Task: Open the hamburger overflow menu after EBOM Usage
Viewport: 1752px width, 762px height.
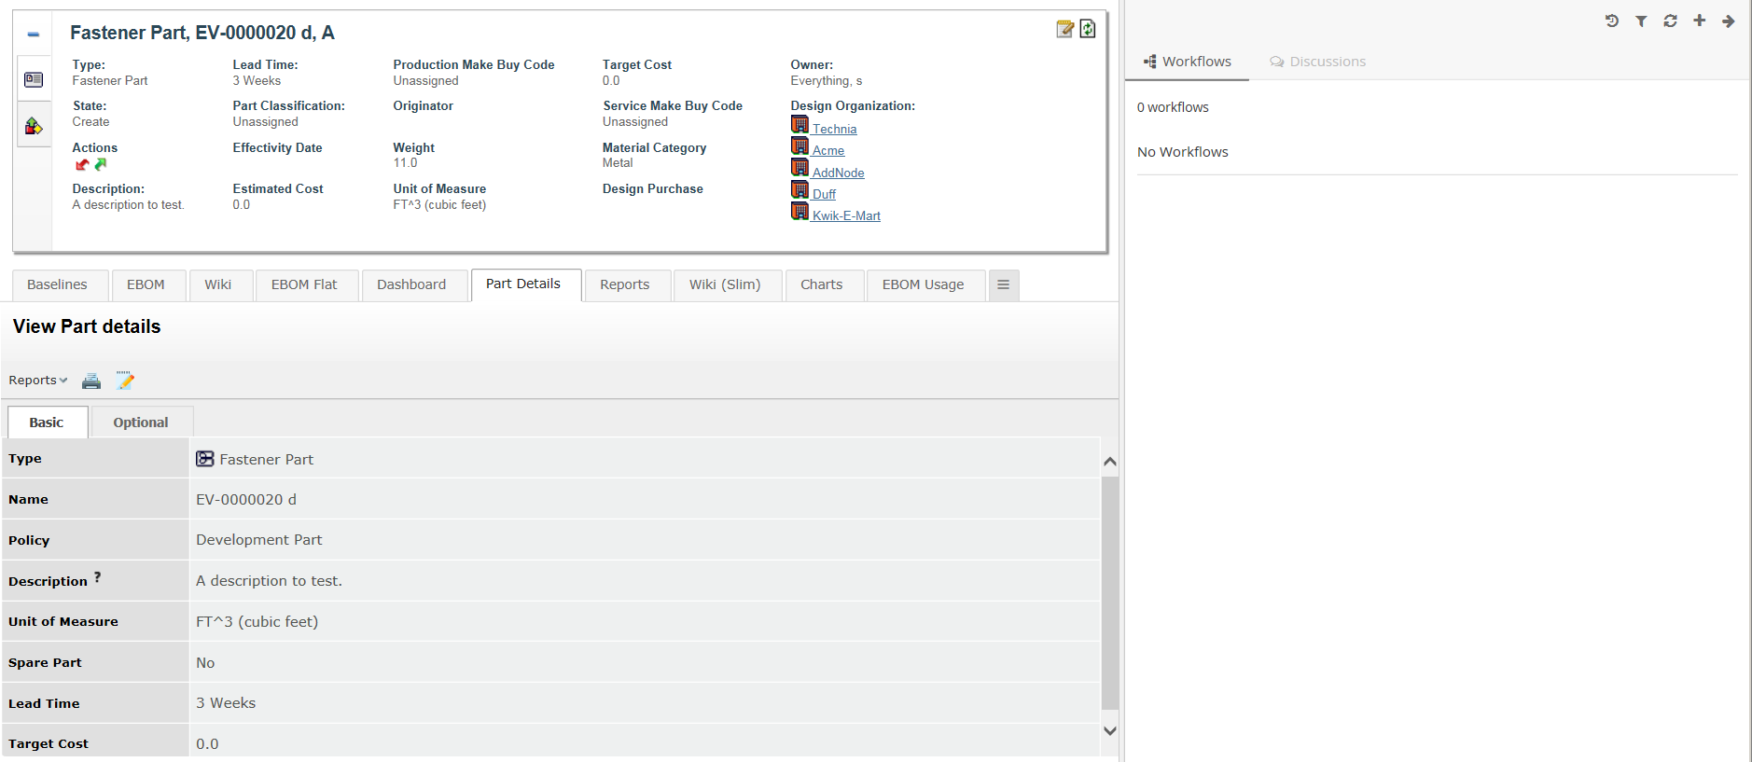Action: pyautogui.click(x=1003, y=284)
